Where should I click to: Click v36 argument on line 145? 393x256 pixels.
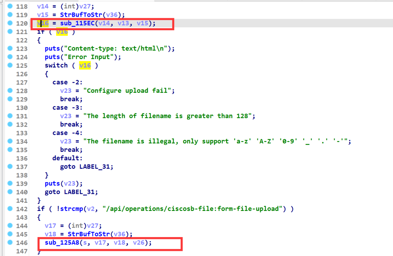tap(119, 234)
